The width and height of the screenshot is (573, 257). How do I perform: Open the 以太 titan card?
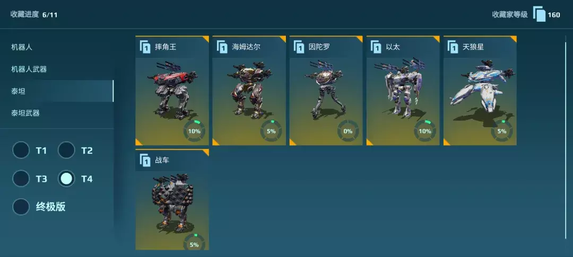pyautogui.click(x=403, y=91)
